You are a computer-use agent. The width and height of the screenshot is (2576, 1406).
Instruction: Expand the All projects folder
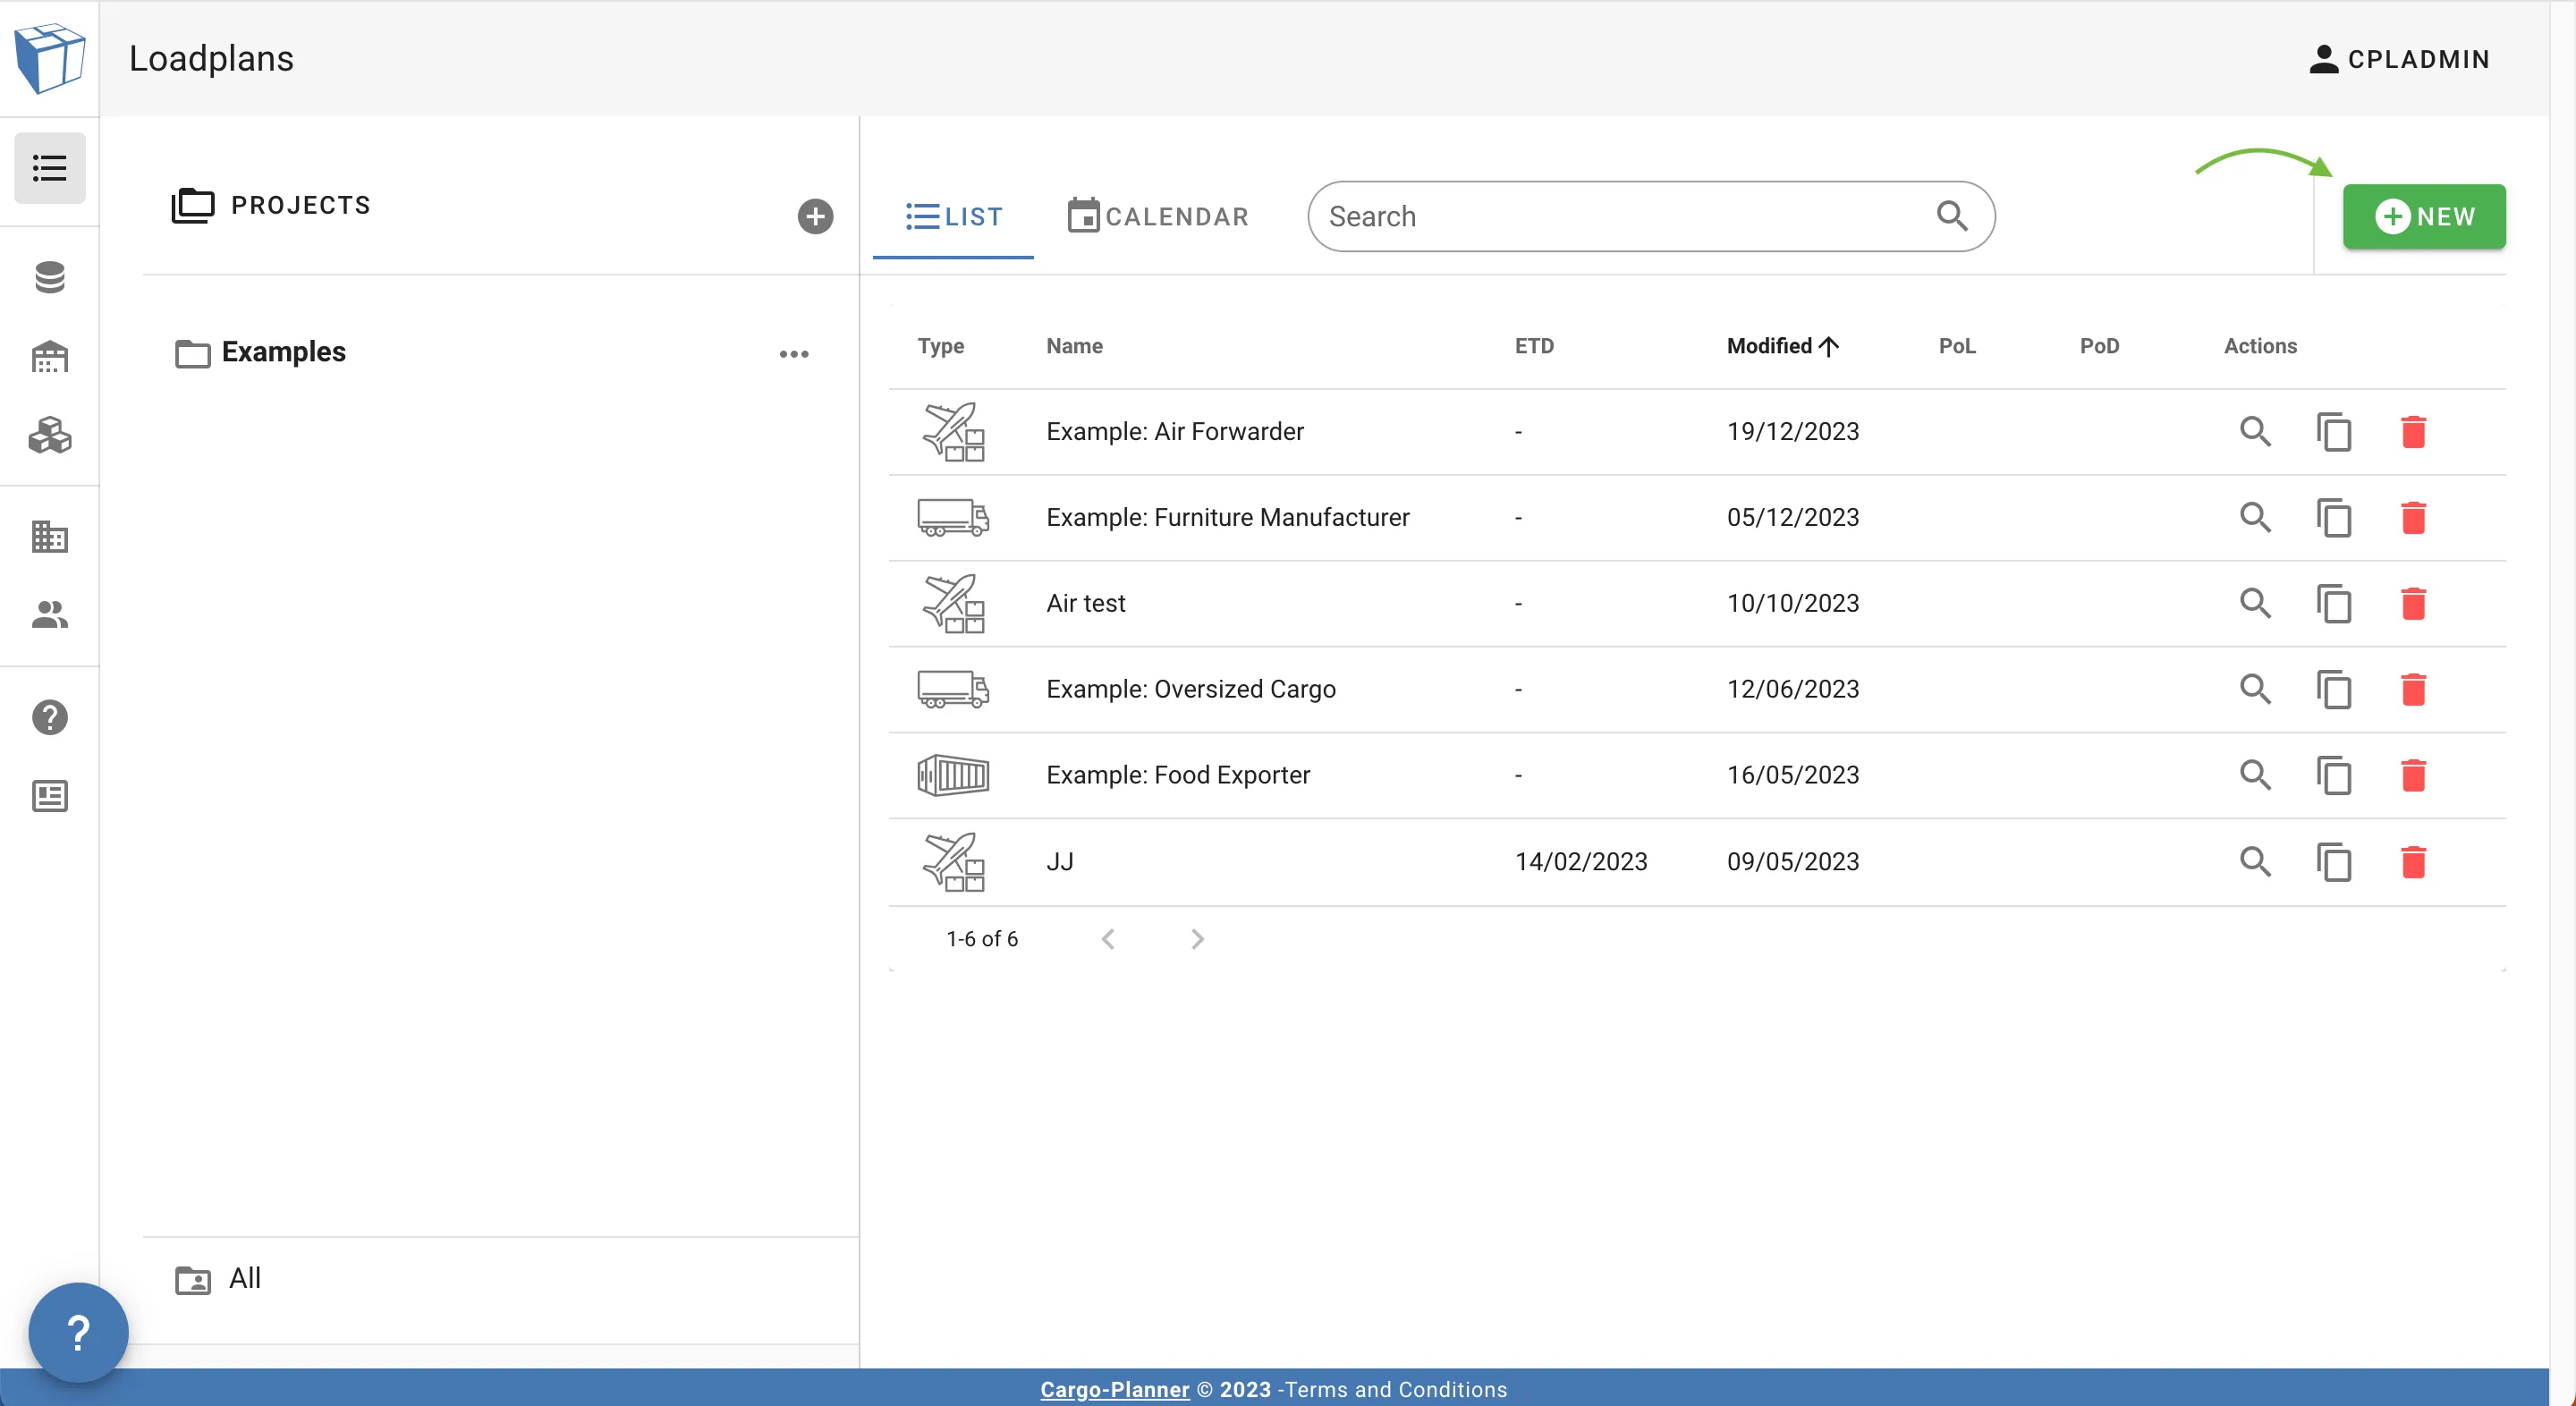point(244,1278)
